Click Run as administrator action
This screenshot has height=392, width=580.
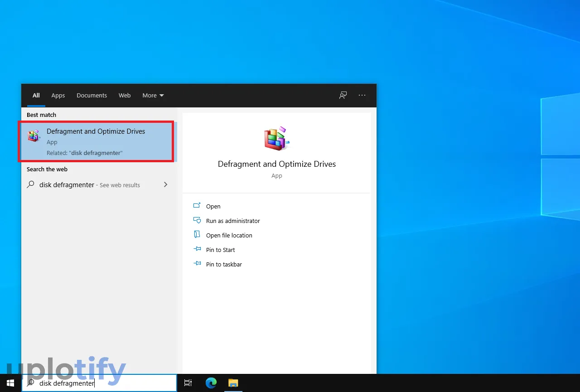233,221
